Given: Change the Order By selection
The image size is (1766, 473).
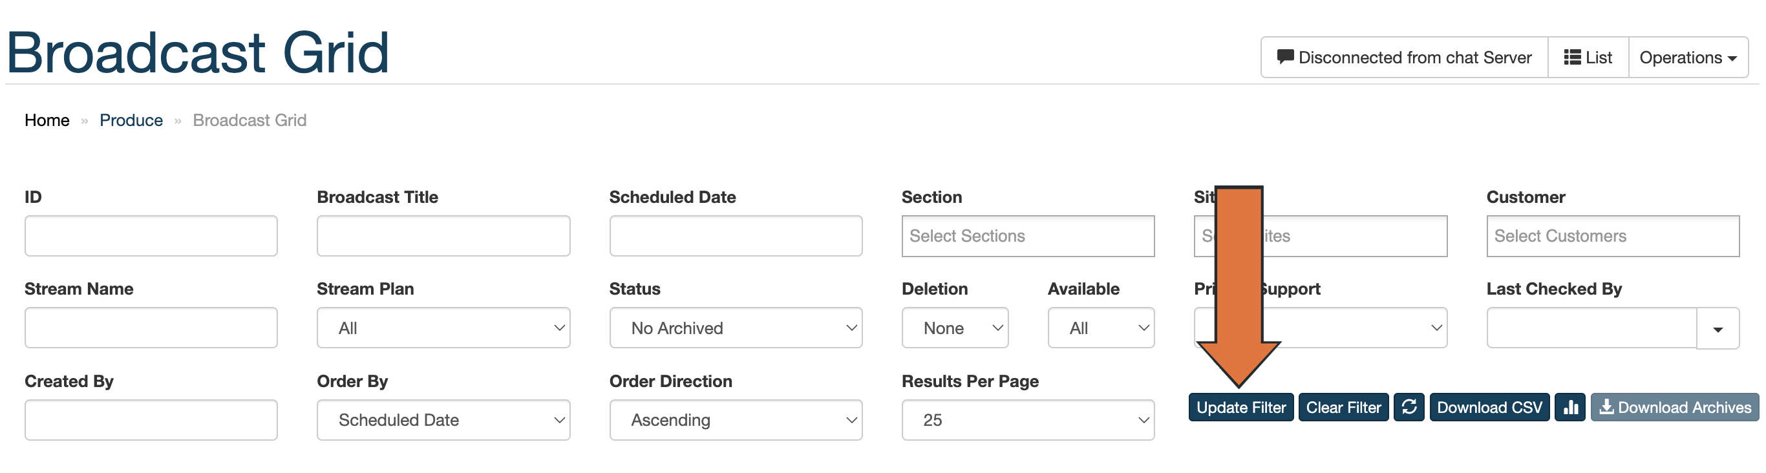Looking at the screenshot, I should (443, 420).
